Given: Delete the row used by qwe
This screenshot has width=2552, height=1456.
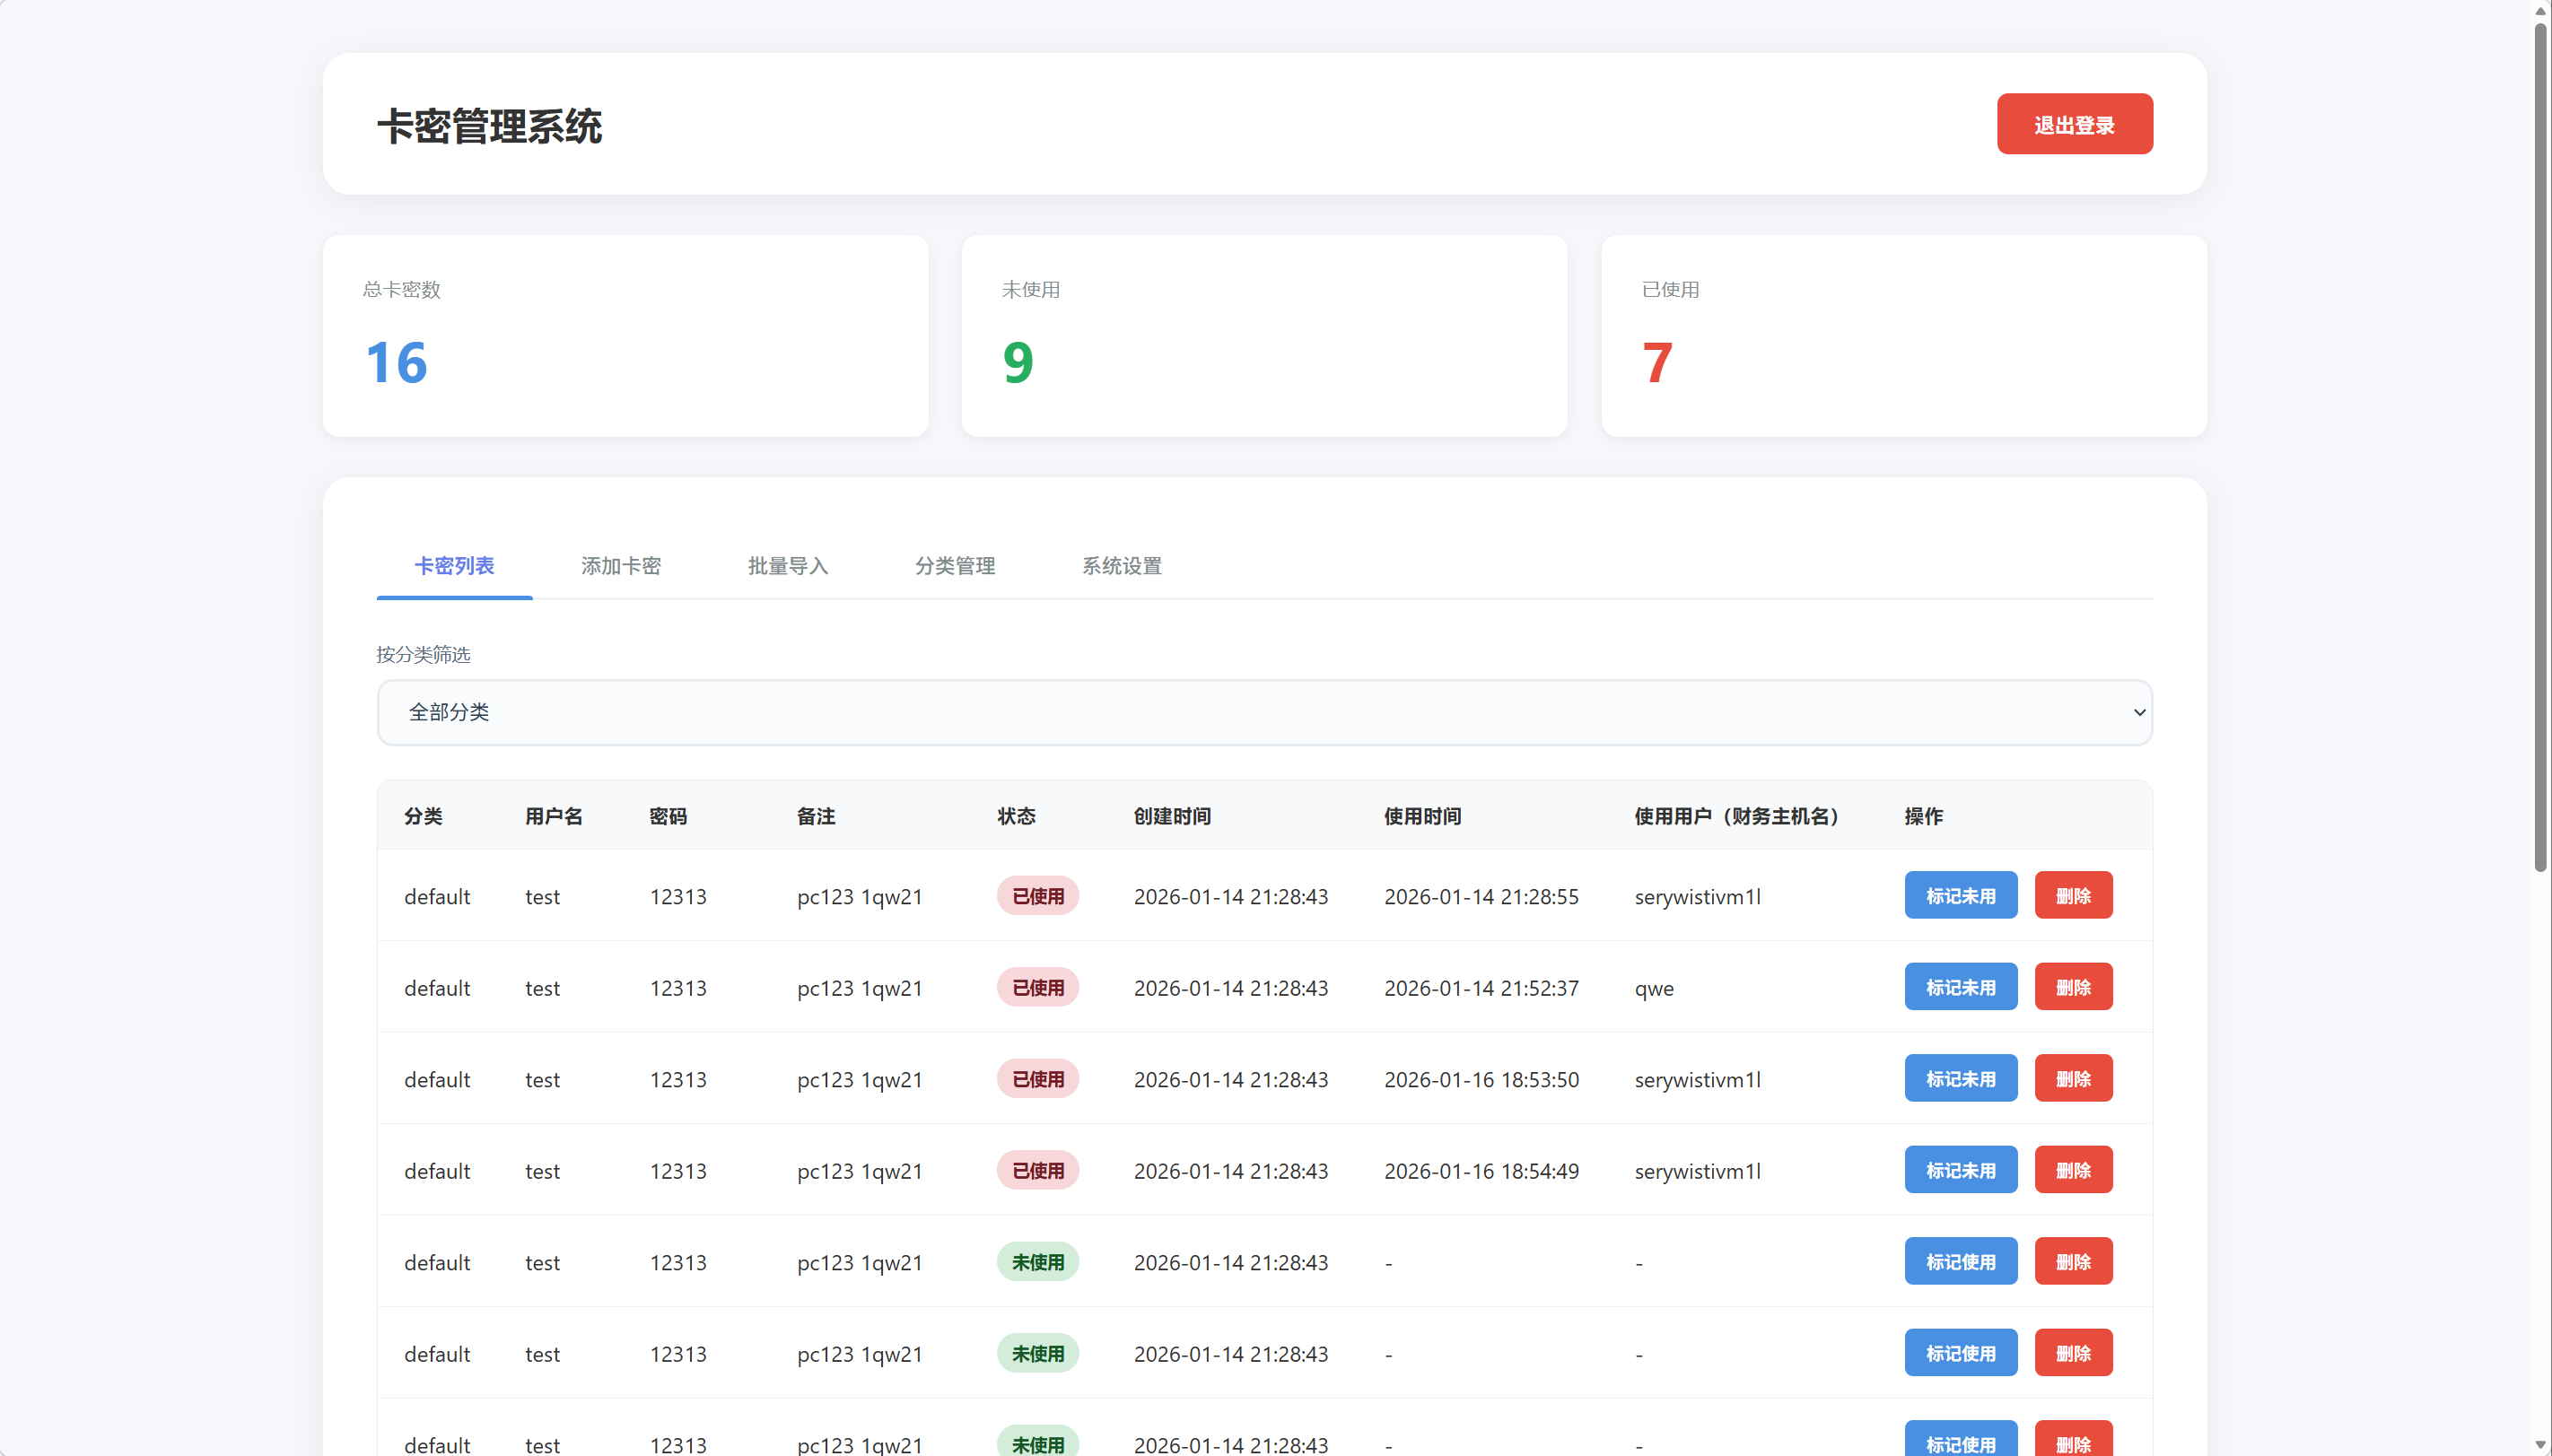Looking at the screenshot, I should coord(2073,987).
